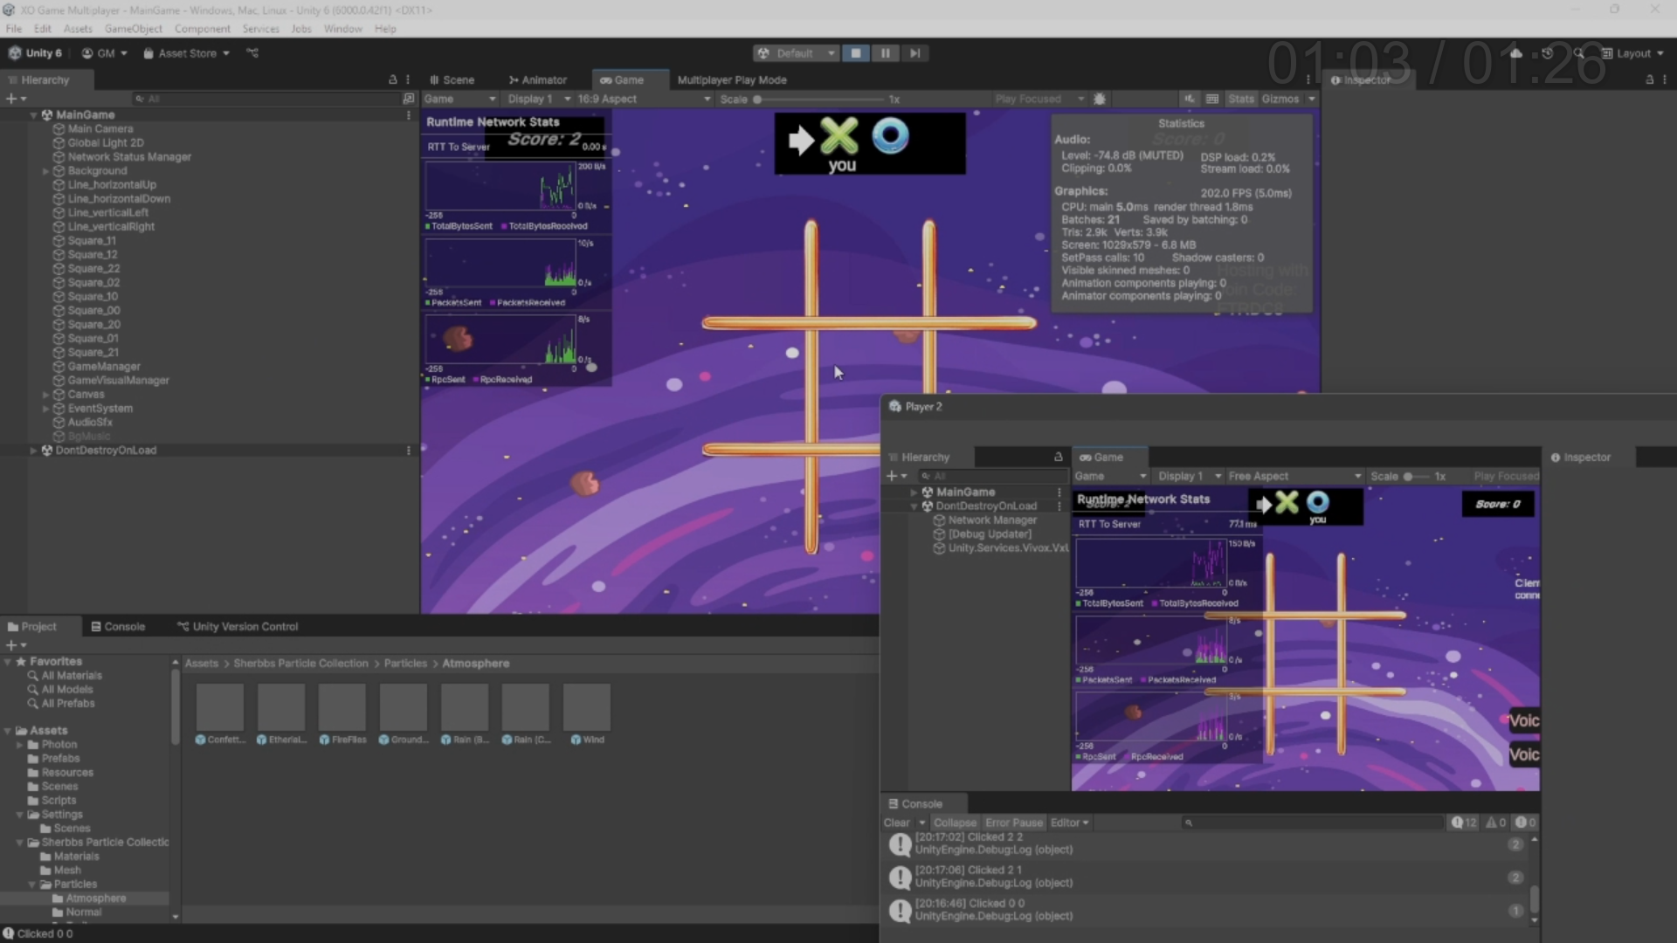1677x943 pixels.
Task: Toggle Collapse in the Player 2 console
Action: pos(954,823)
